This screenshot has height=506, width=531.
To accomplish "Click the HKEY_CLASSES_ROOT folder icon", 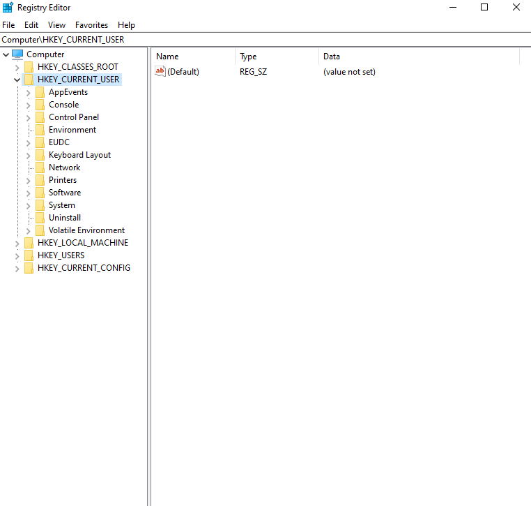I will (x=29, y=67).
